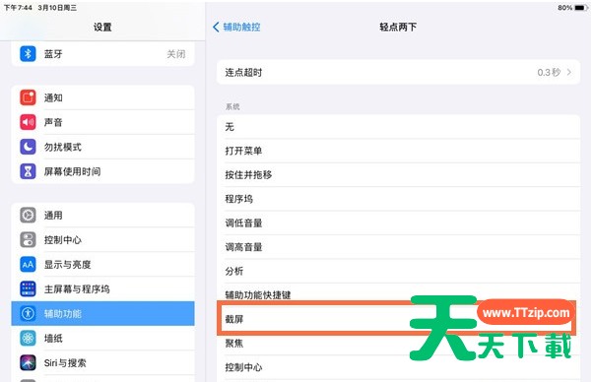
Task: Select the 调高音量 option
Action: (x=398, y=247)
